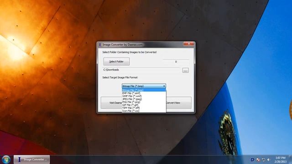
Task: Click the blue D tray icon
Action: click(x=252, y=160)
